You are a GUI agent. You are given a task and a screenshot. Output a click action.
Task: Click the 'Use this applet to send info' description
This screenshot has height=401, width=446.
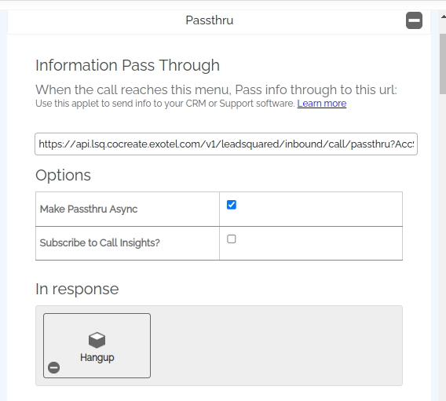point(165,104)
